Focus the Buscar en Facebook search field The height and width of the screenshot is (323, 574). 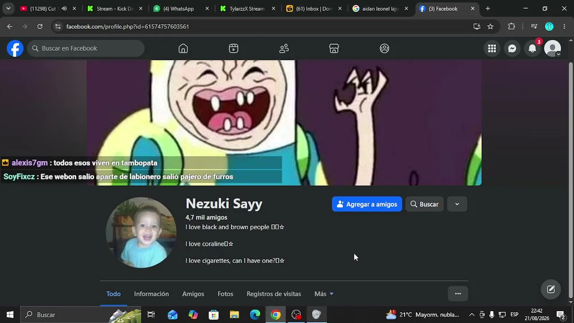(x=86, y=48)
